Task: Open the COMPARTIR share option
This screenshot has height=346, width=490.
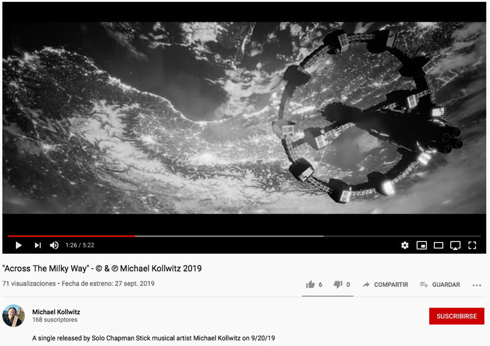Action: [385, 284]
